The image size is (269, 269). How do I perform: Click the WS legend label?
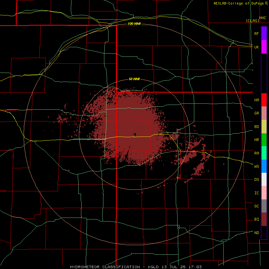tap(256, 166)
